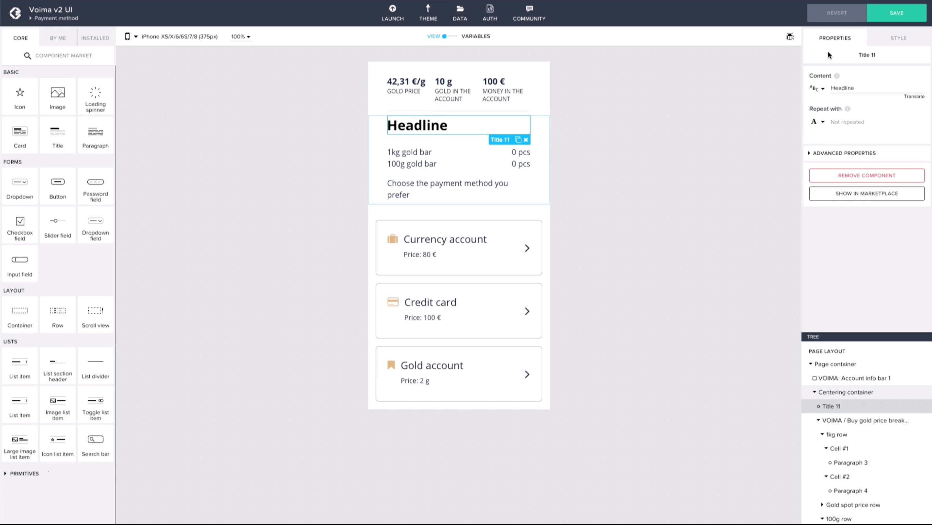The width and height of the screenshot is (932, 525).
Task: Open the Data folder icon
Action: [x=460, y=9]
